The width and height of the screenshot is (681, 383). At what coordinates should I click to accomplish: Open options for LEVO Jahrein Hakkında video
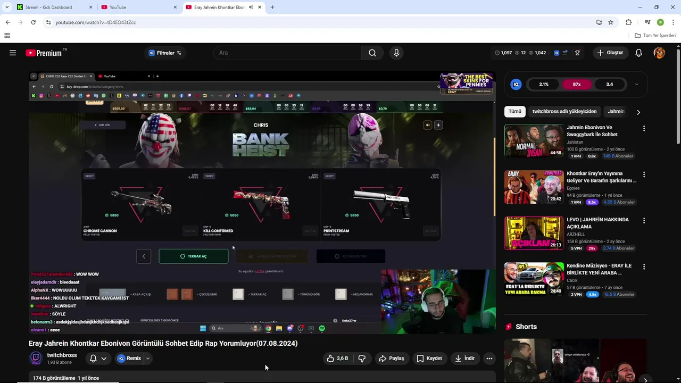(644, 220)
